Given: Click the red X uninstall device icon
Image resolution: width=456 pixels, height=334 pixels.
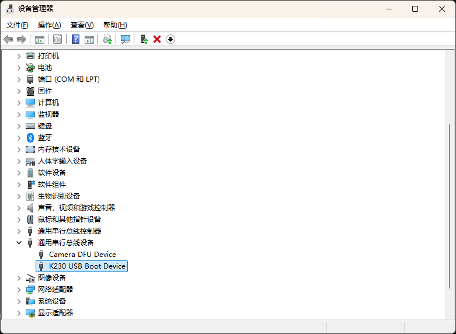Looking at the screenshot, I should pyautogui.click(x=157, y=39).
